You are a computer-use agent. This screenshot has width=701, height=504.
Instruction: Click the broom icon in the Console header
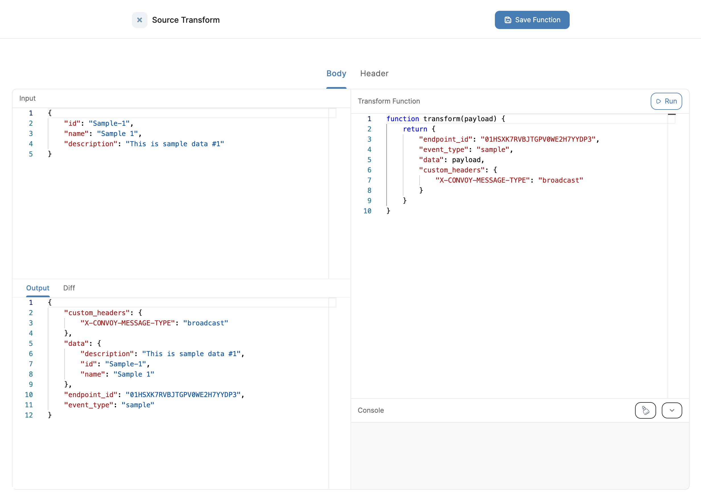click(645, 410)
